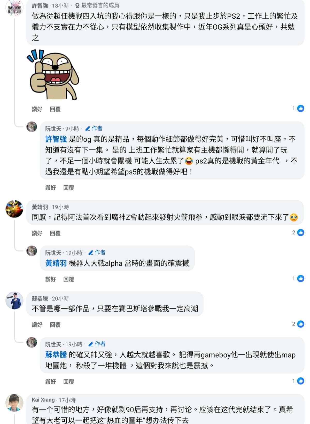Open 許智強's Final Fantasy profile avatar
This screenshot has width=310, height=424.
[14, 8]
